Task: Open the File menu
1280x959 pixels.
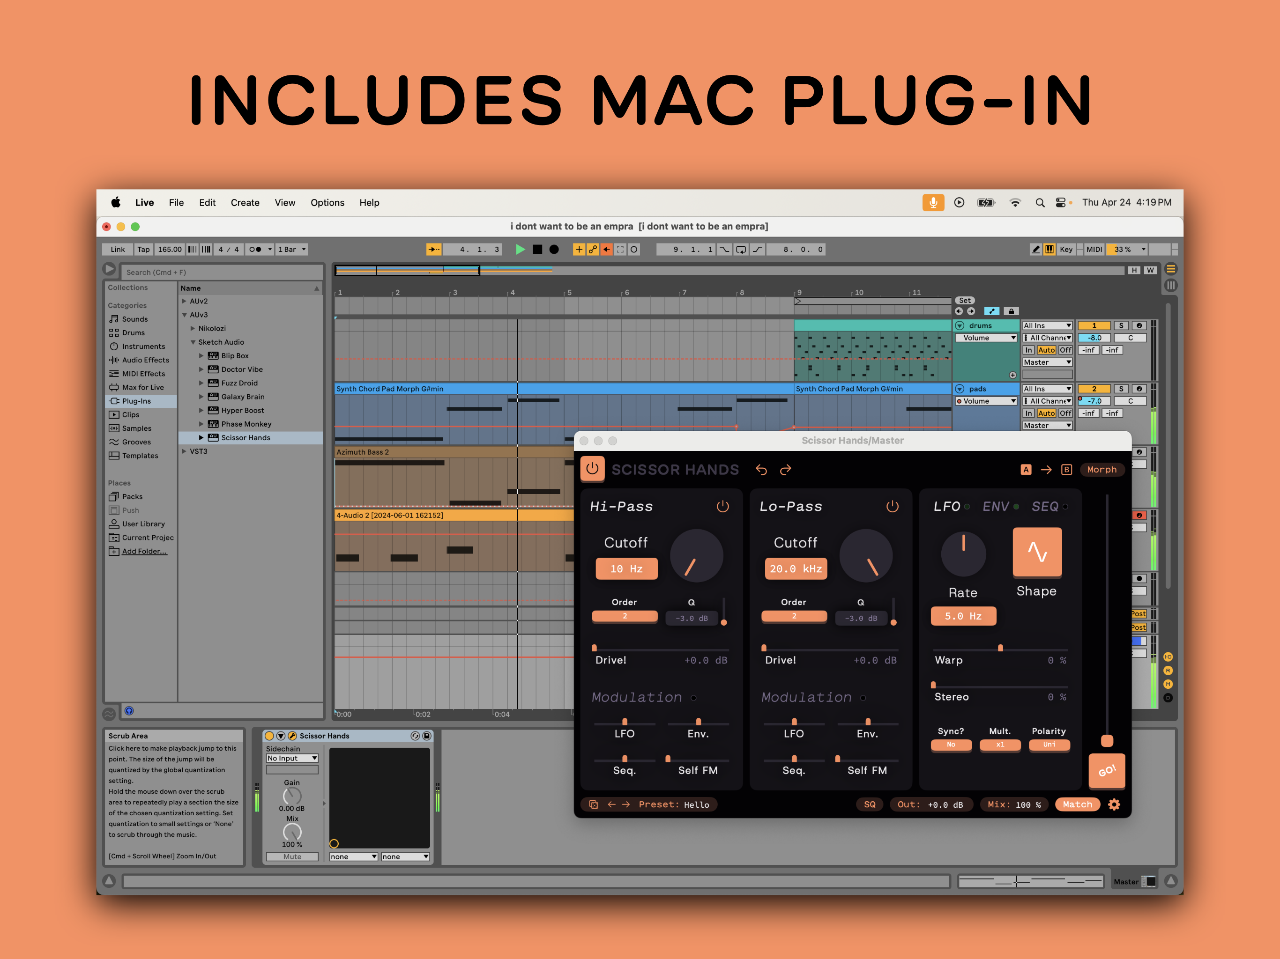Action: tap(176, 202)
